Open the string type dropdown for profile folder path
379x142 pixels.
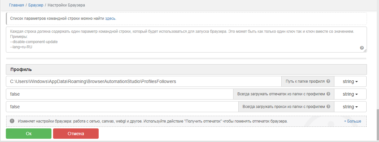coord(350,81)
